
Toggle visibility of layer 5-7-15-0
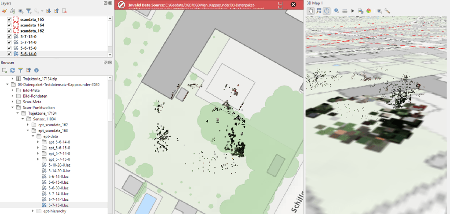[10, 37]
